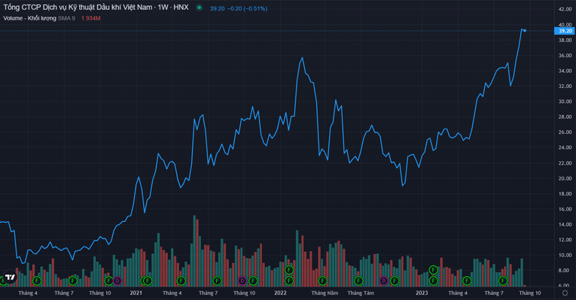Screen dimensions: 576x300
Task: Click latest data point dot on price line
Action: [x=525, y=30]
